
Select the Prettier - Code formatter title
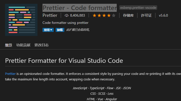coord(79,8)
